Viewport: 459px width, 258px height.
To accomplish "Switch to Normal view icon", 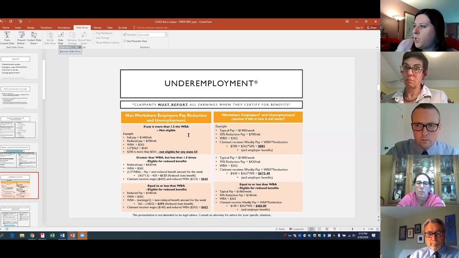I will (311, 229).
